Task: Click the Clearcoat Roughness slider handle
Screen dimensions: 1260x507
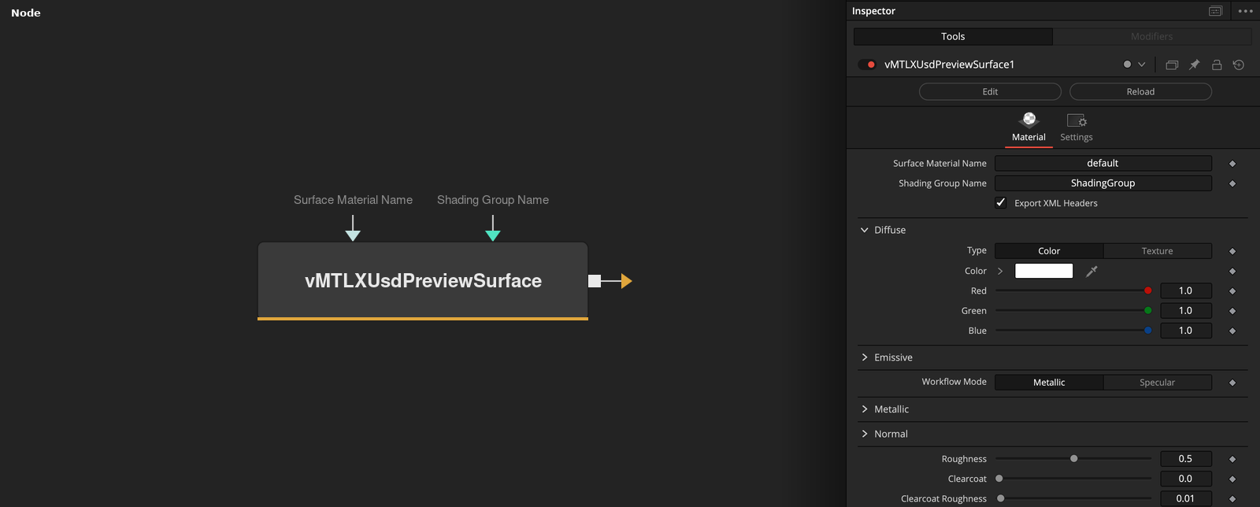Action: coord(1001,498)
